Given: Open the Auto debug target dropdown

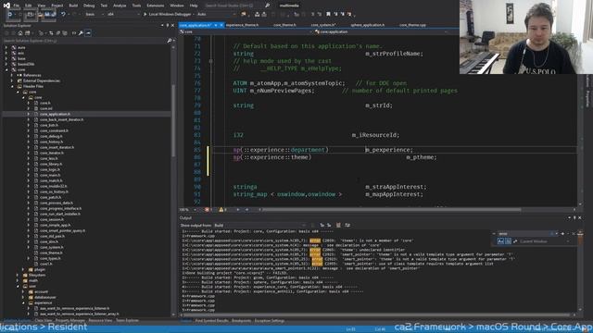Looking at the screenshot, I should (216, 15).
